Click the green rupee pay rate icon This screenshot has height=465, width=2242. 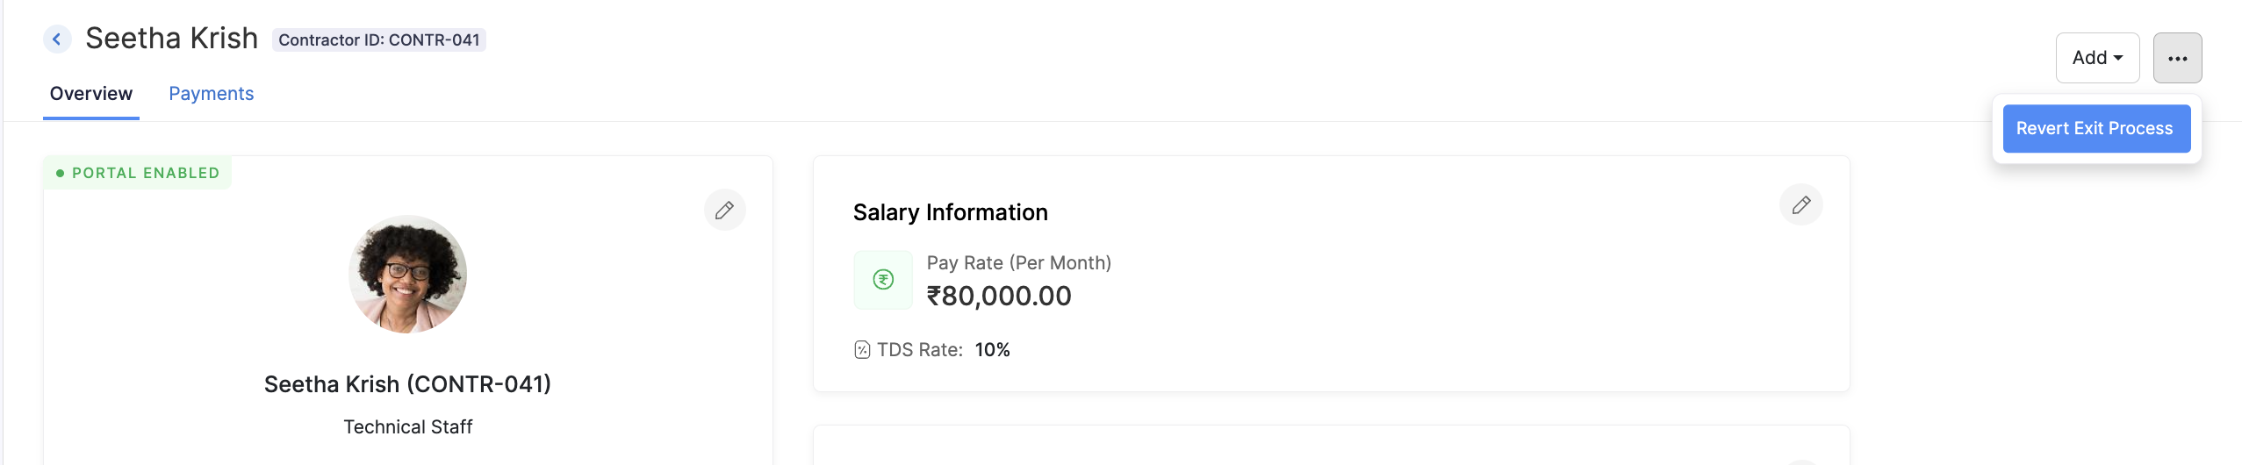883,280
